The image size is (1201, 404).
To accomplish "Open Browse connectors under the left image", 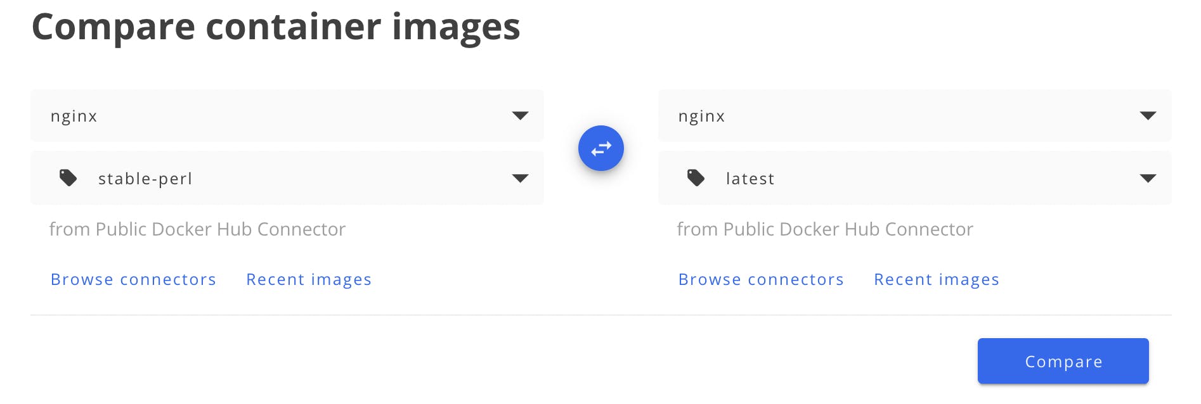I will click(x=133, y=279).
